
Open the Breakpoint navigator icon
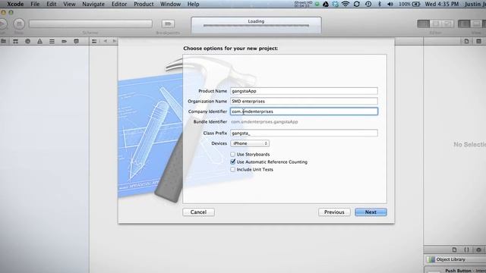64,41
